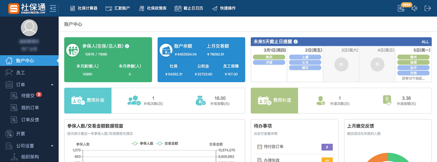Open the 社保政策库 books icon
437x162 pixels.
click(x=142, y=8)
